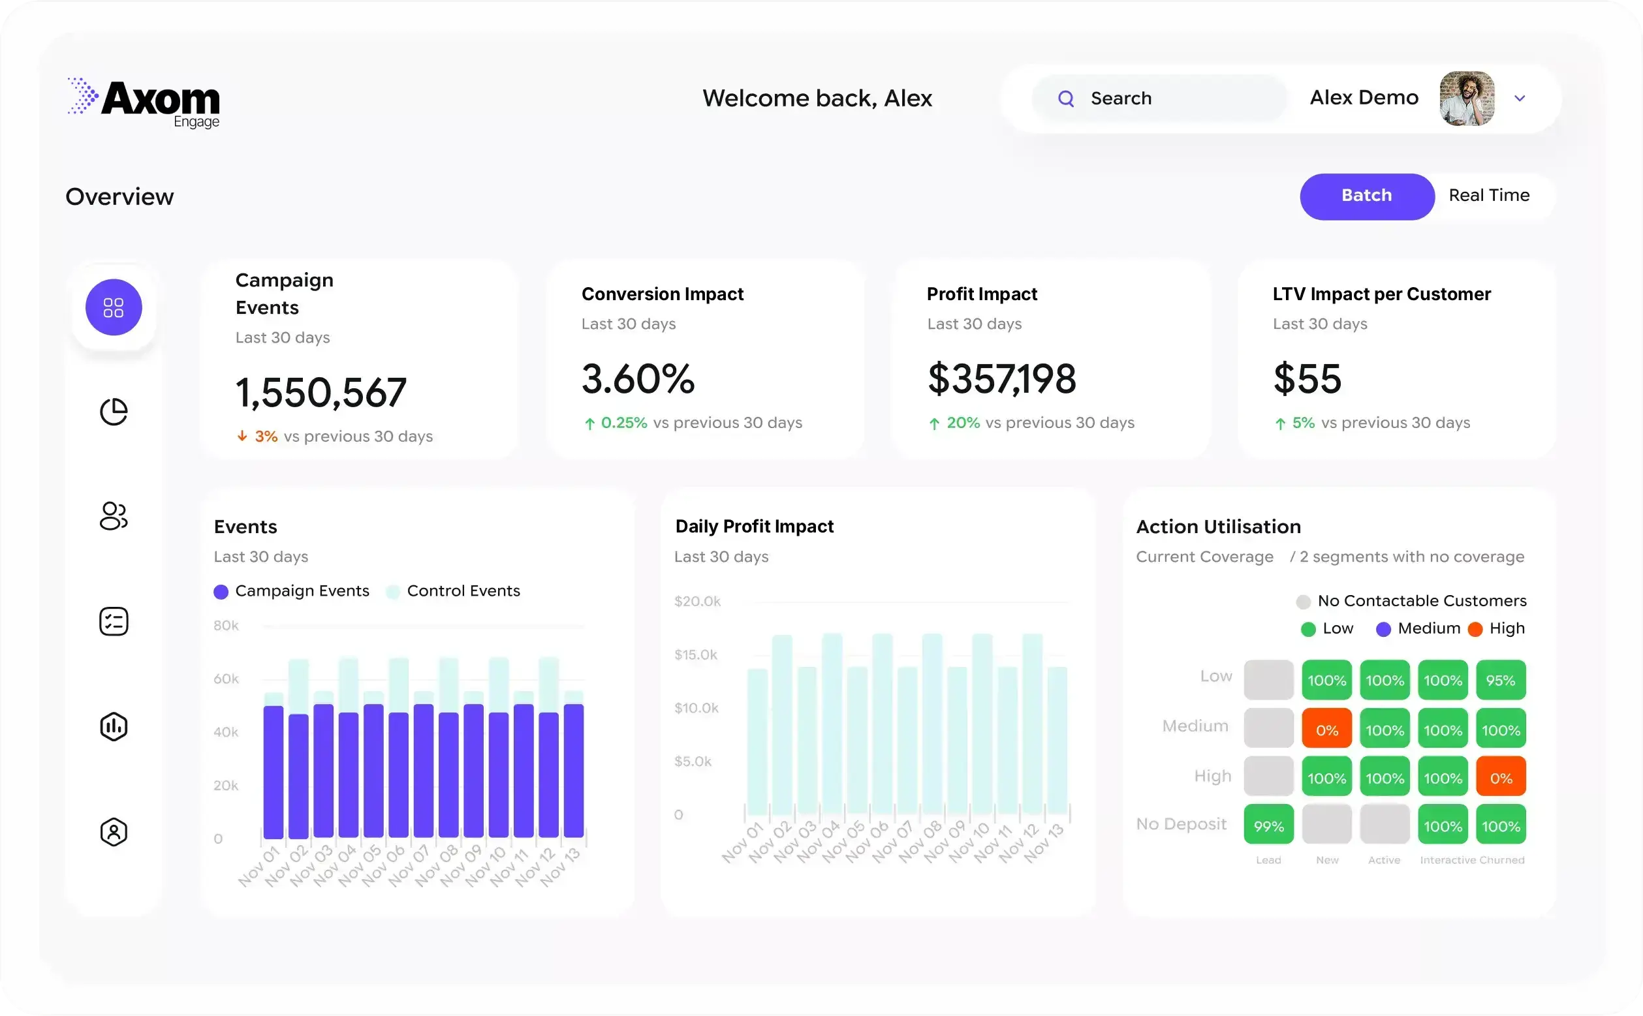Click the Nov 01 bar in Daily Profit Impact
This screenshot has height=1016, width=1643.
click(x=757, y=742)
